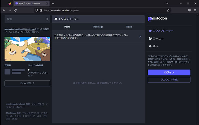This screenshot has width=199, height=125.
Task: Click the Firefox logo icon
Action: 10,3
